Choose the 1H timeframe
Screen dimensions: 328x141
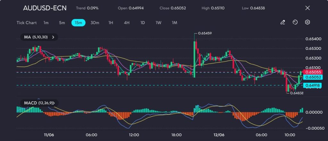[111, 23]
